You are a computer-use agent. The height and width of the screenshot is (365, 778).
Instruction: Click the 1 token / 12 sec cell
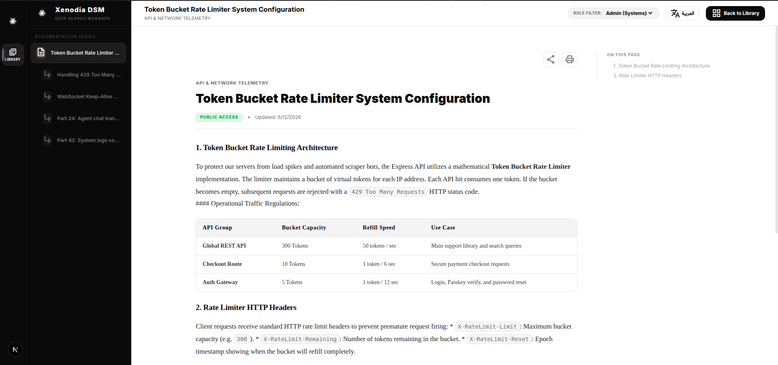tap(380, 282)
